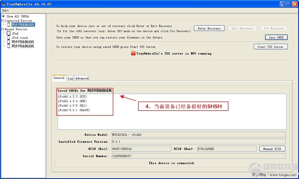Switch to the Log tab
299x179 pixels.
(x=70, y=78)
